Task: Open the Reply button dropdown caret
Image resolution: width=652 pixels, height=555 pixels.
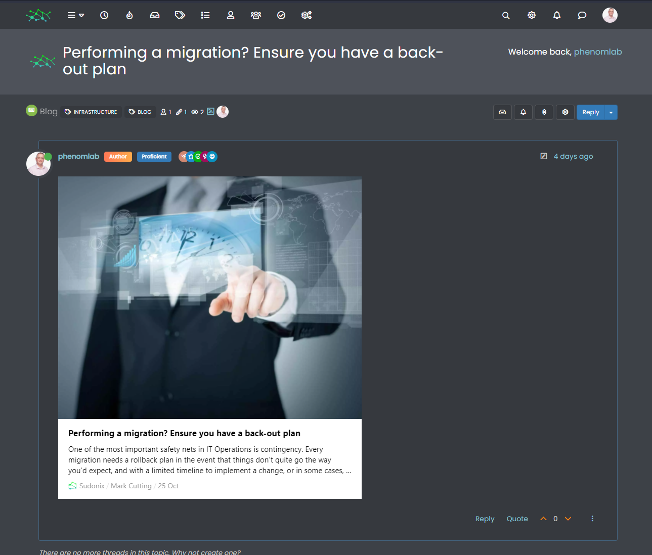Action: [x=611, y=112]
